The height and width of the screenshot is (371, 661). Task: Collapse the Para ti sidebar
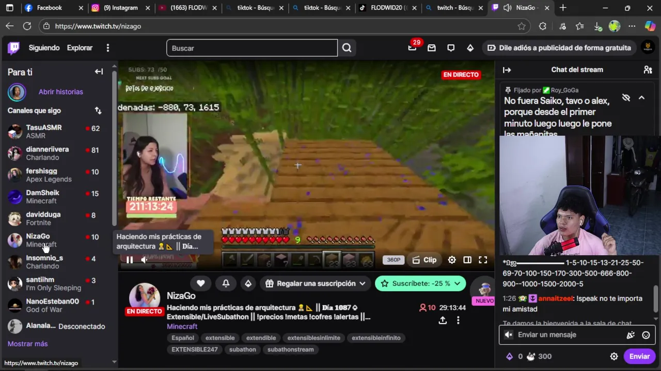(99, 72)
